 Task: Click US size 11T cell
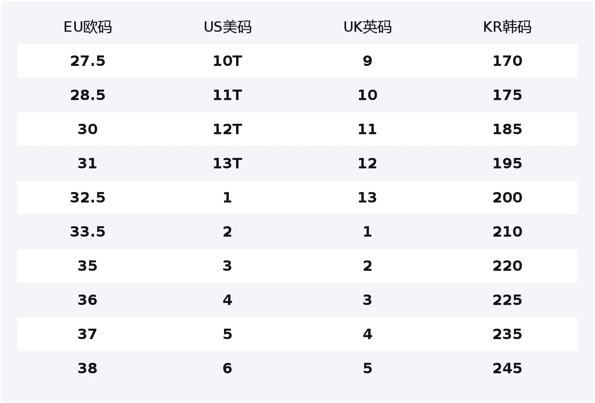tap(227, 95)
